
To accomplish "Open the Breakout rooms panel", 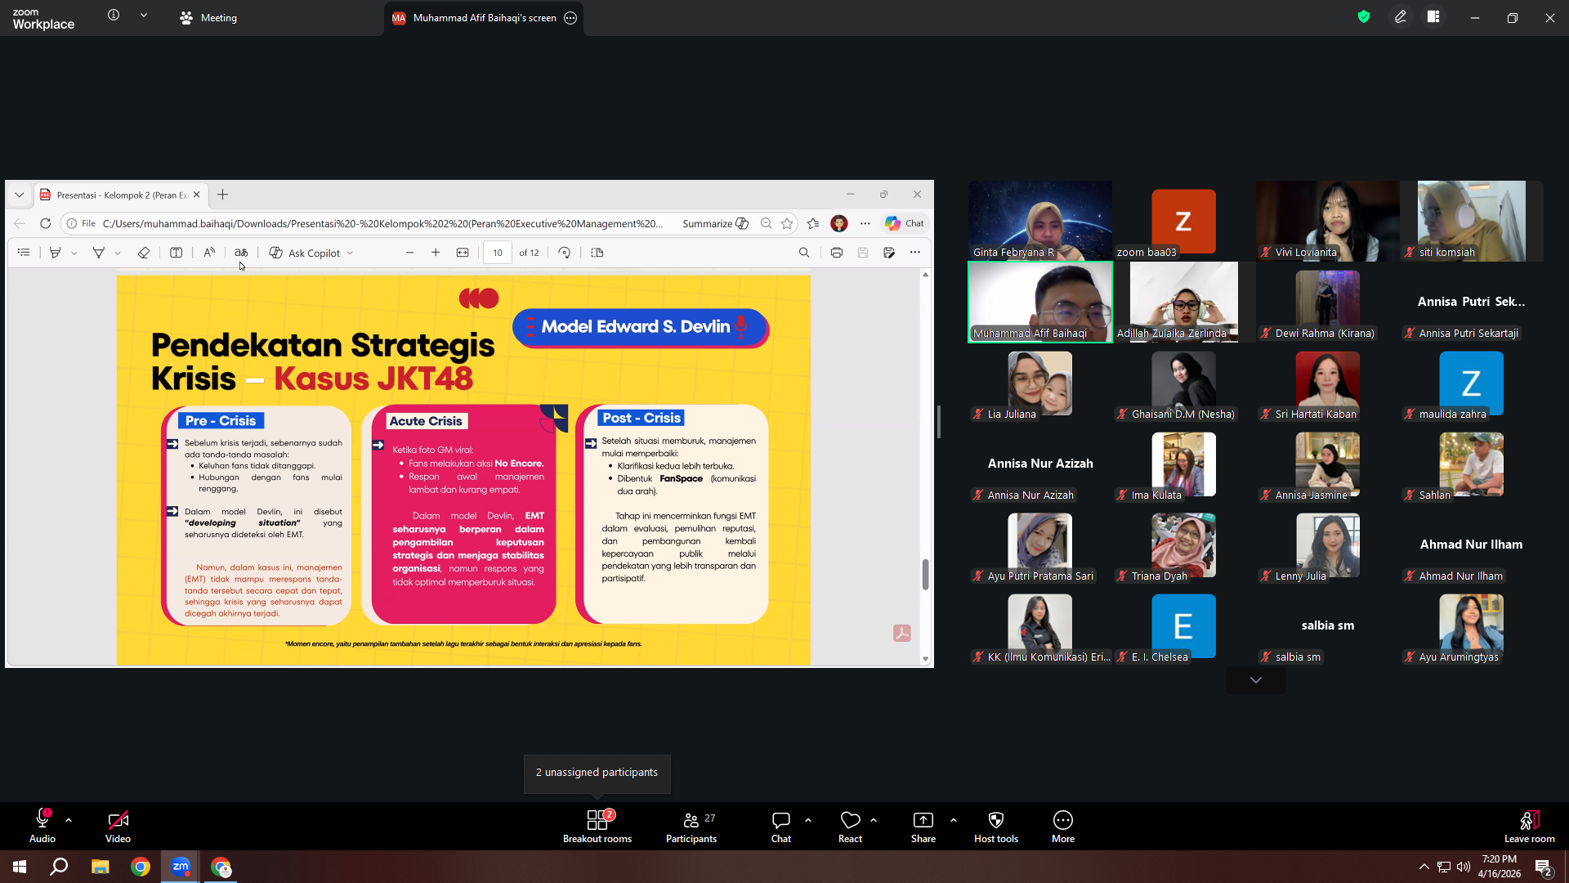I will [x=597, y=827].
